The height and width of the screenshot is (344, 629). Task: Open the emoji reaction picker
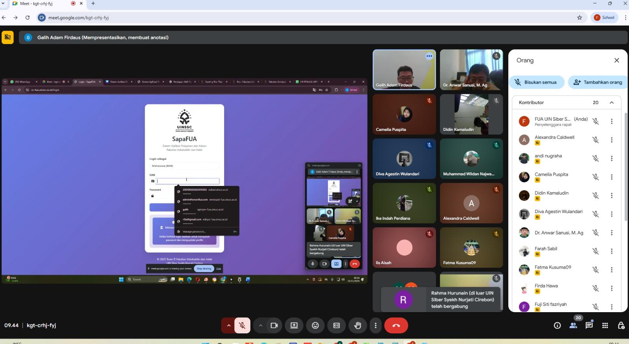[x=315, y=326]
